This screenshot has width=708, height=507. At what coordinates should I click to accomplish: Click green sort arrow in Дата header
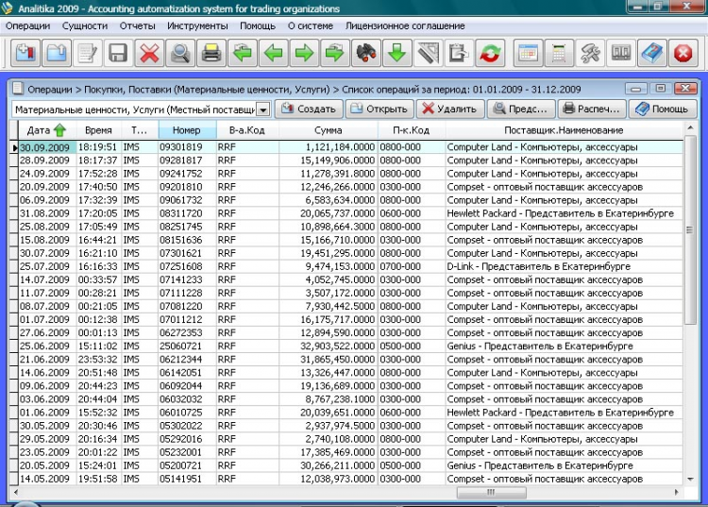point(59,130)
